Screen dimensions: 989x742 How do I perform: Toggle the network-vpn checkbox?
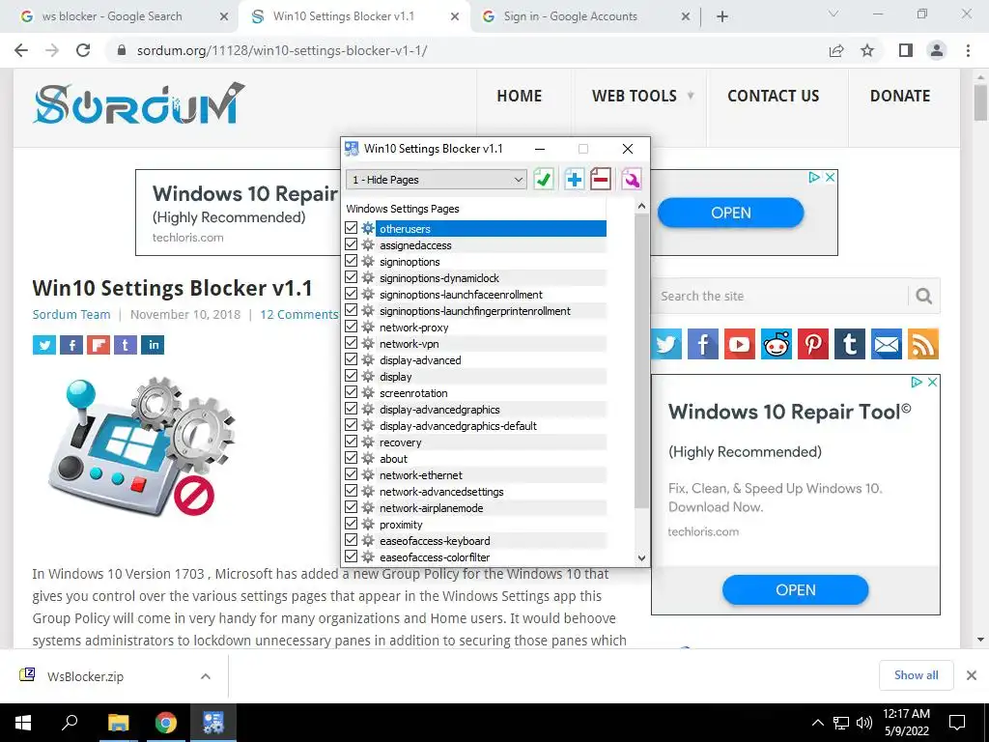coord(352,343)
